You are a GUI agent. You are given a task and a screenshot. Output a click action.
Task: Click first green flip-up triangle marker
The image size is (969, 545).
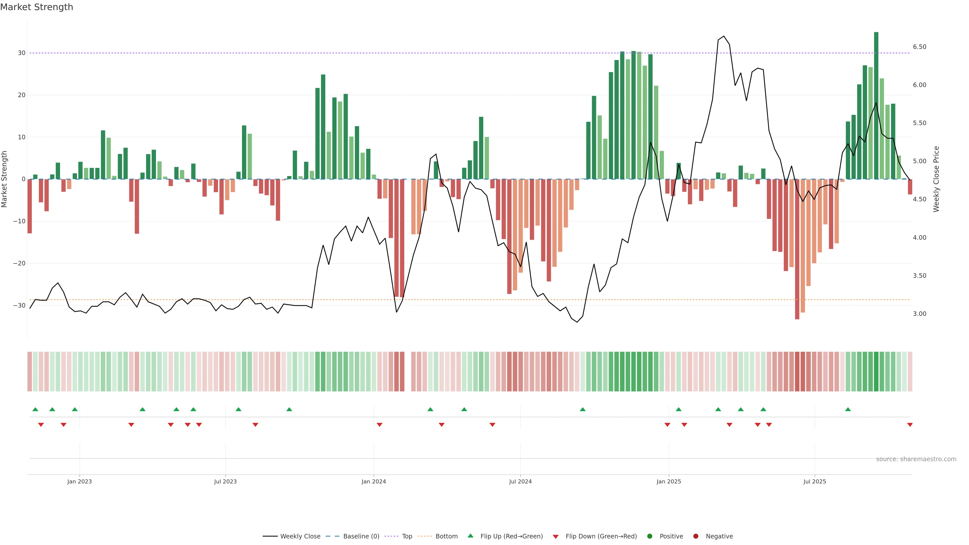pyautogui.click(x=35, y=409)
